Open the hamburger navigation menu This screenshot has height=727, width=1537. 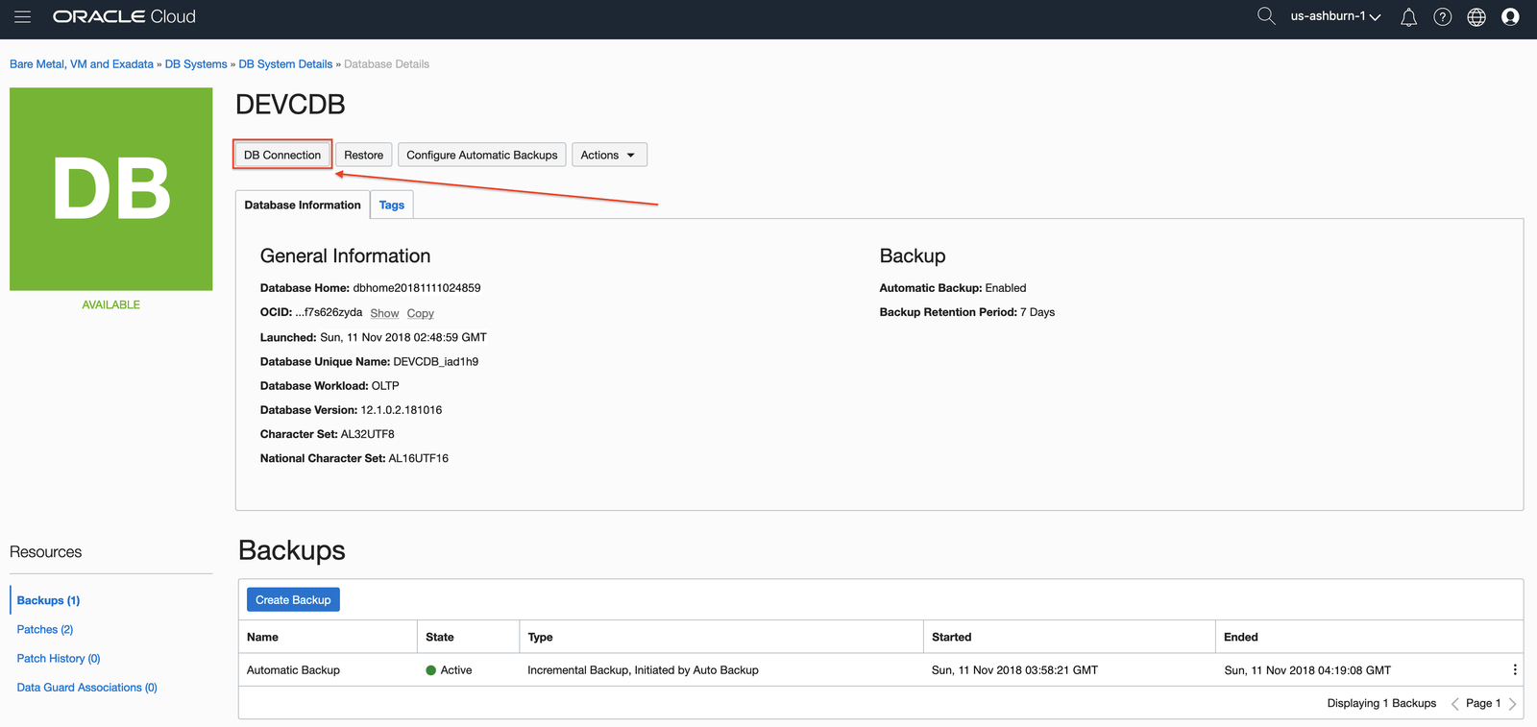[x=22, y=16]
